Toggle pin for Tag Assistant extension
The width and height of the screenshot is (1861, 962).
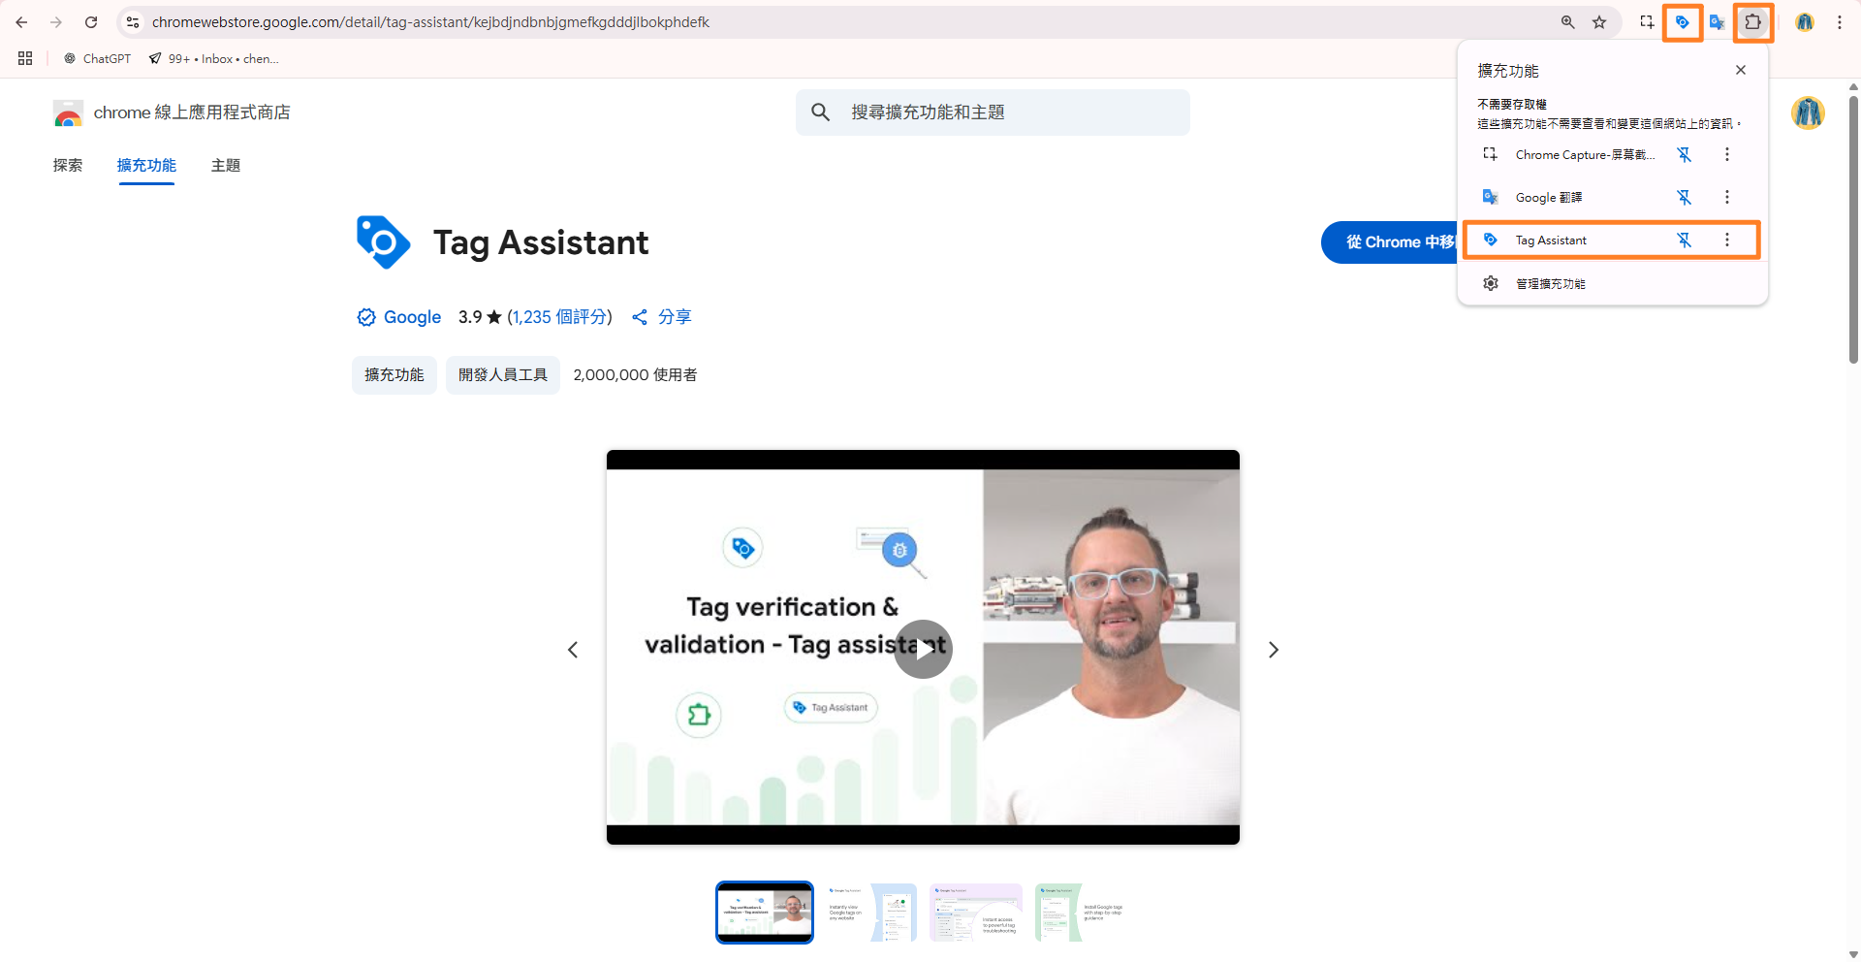(1685, 240)
